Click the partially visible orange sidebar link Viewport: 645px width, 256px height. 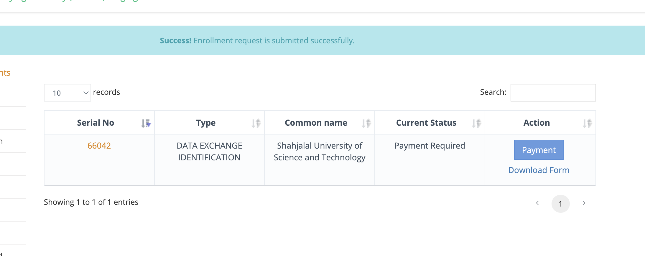pyautogui.click(x=5, y=73)
